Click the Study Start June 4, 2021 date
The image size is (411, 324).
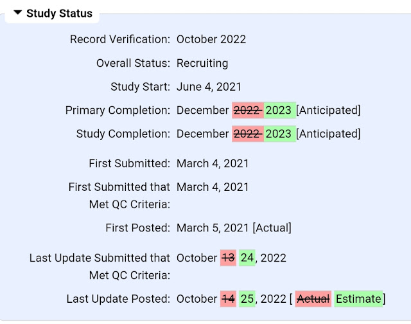[x=209, y=87]
